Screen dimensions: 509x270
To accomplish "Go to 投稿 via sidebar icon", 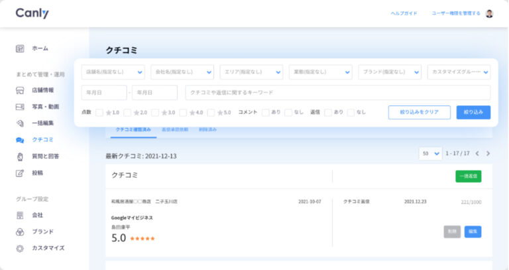I will tap(20, 173).
